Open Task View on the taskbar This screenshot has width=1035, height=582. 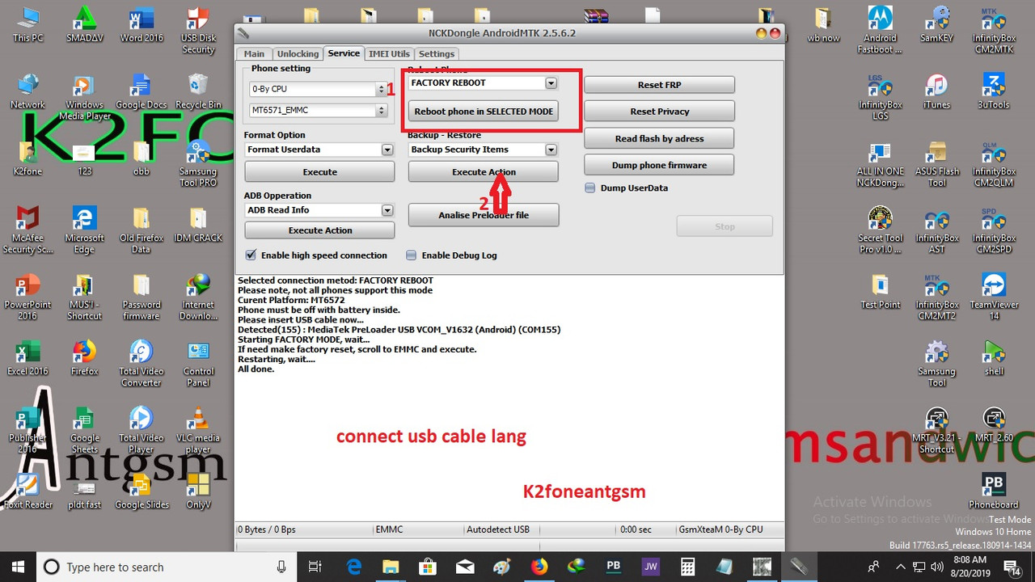click(315, 567)
